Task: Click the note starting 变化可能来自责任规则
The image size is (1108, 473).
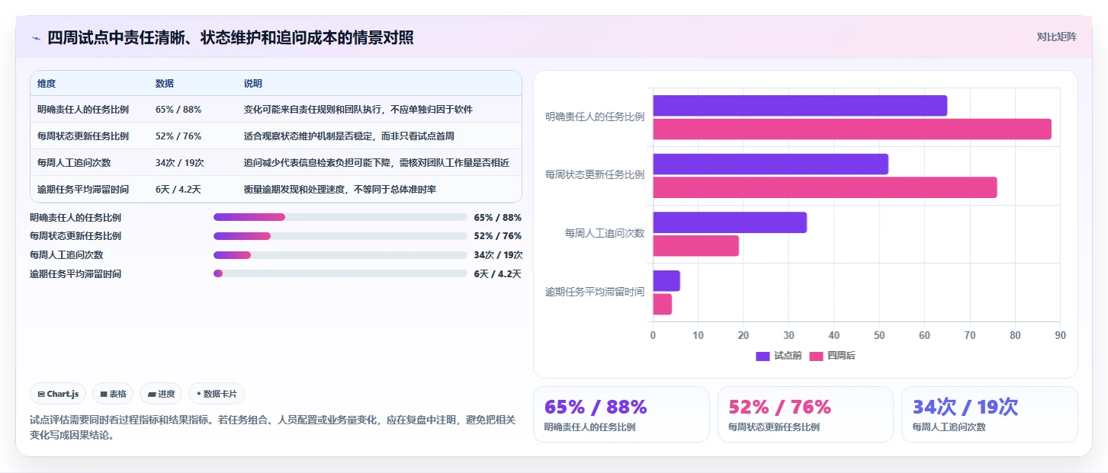Action: (358, 109)
